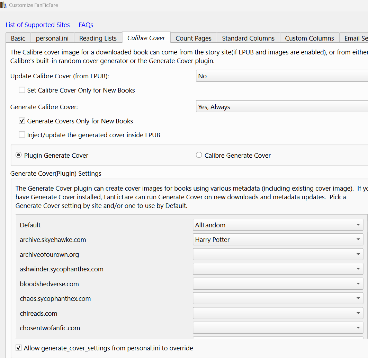Select the Plugin Generate Cover radio button

tap(19, 155)
